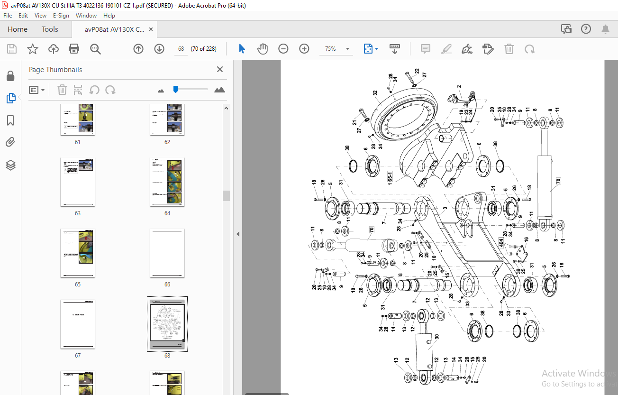Click the upload to cloud icon
The height and width of the screenshot is (395, 618).
tap(54, 49)
